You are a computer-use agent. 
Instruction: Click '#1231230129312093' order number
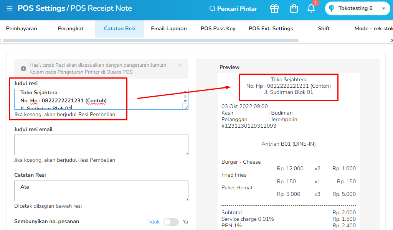coord(249,126)
